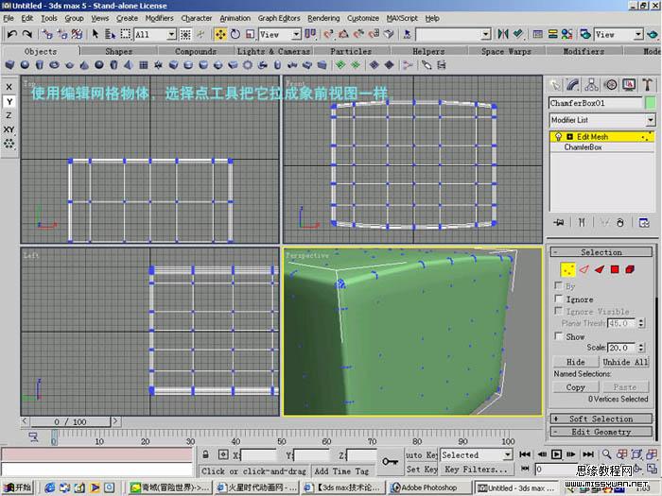This screenshot has width=662, height=496.
Task: Click Configure Modifier Sets icon
Action: click(x=644, y=222)
